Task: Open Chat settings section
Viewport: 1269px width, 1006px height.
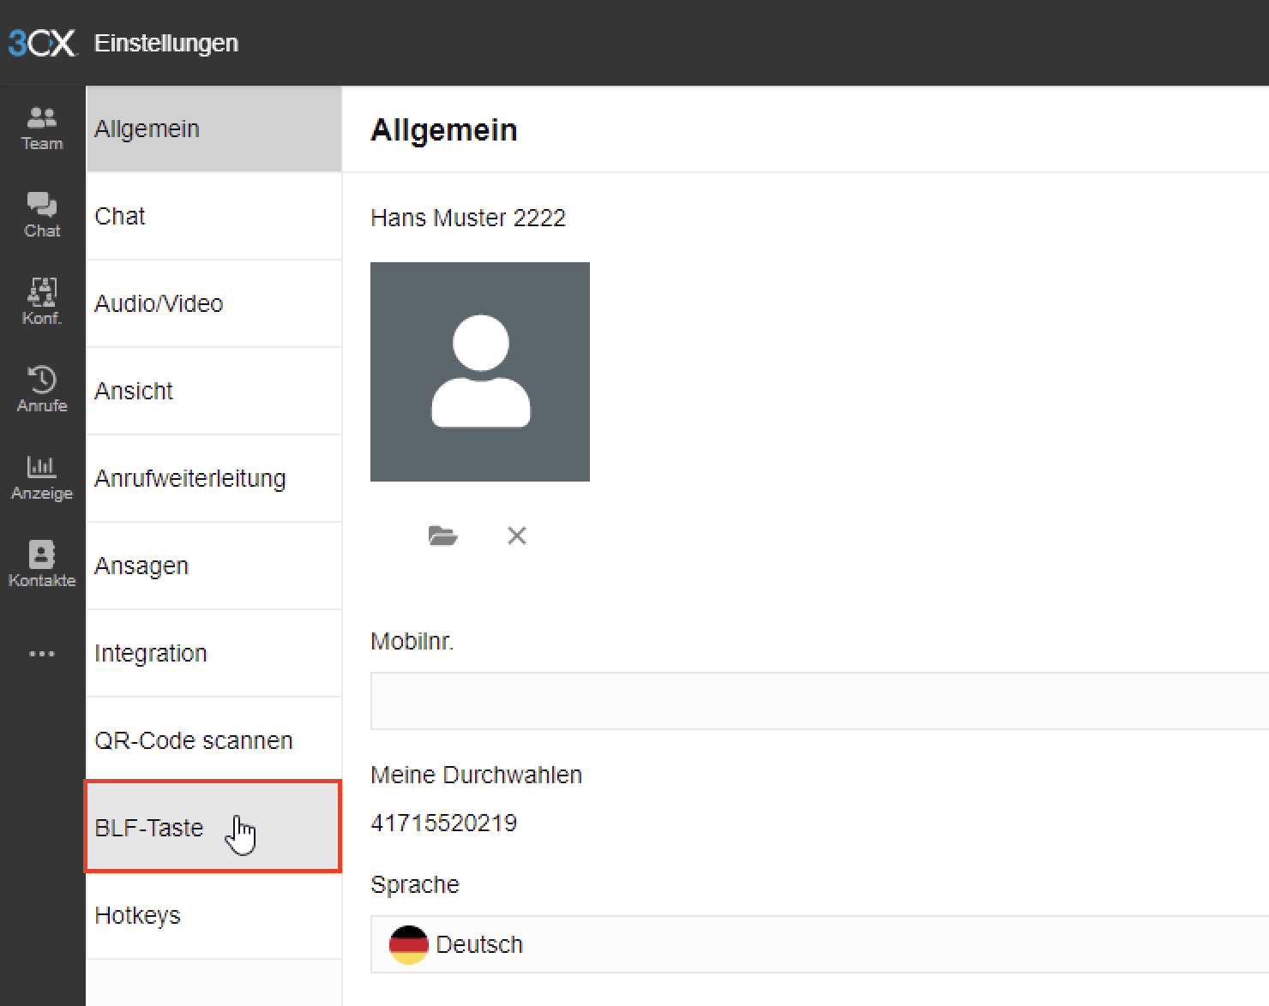Action: tap(214, 217)
